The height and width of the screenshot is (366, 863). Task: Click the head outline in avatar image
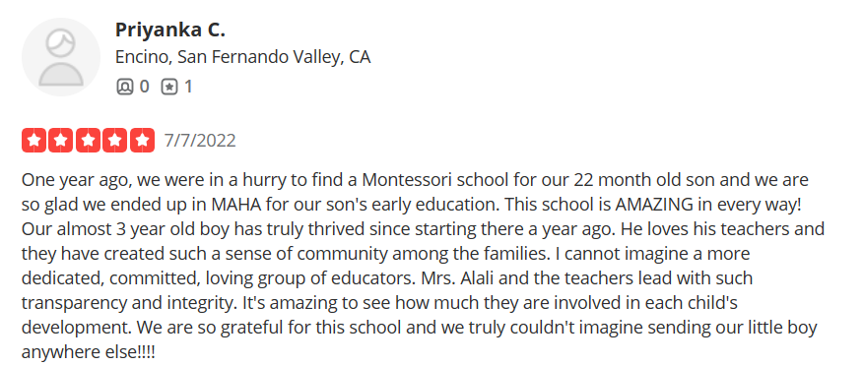point(60,44)
